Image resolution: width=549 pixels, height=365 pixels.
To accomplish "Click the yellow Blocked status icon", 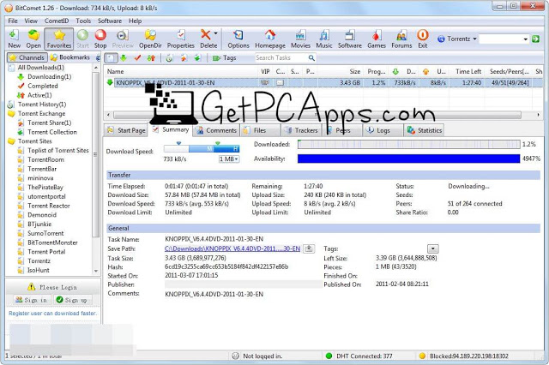I will [x=422, y=356].
